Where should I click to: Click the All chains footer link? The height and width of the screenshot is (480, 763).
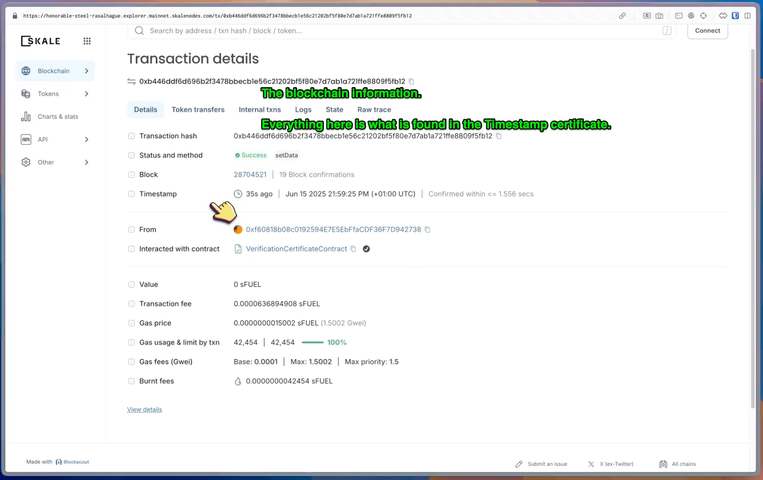684,464
